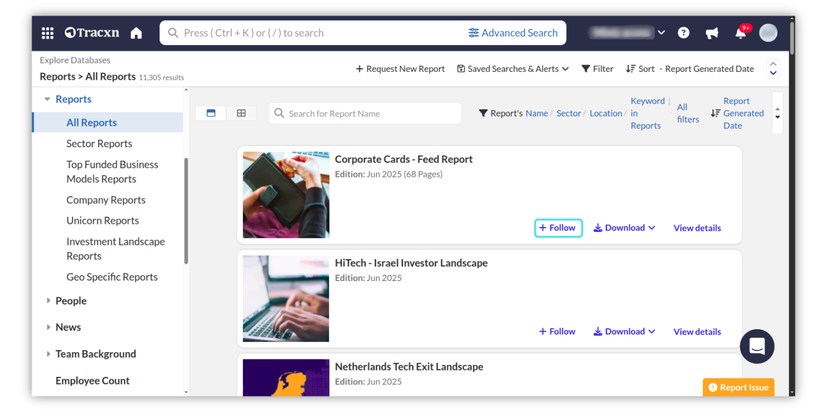Screen dimensions: 827x413
Task: Go to home via house icon
Action: pos(136,33)
